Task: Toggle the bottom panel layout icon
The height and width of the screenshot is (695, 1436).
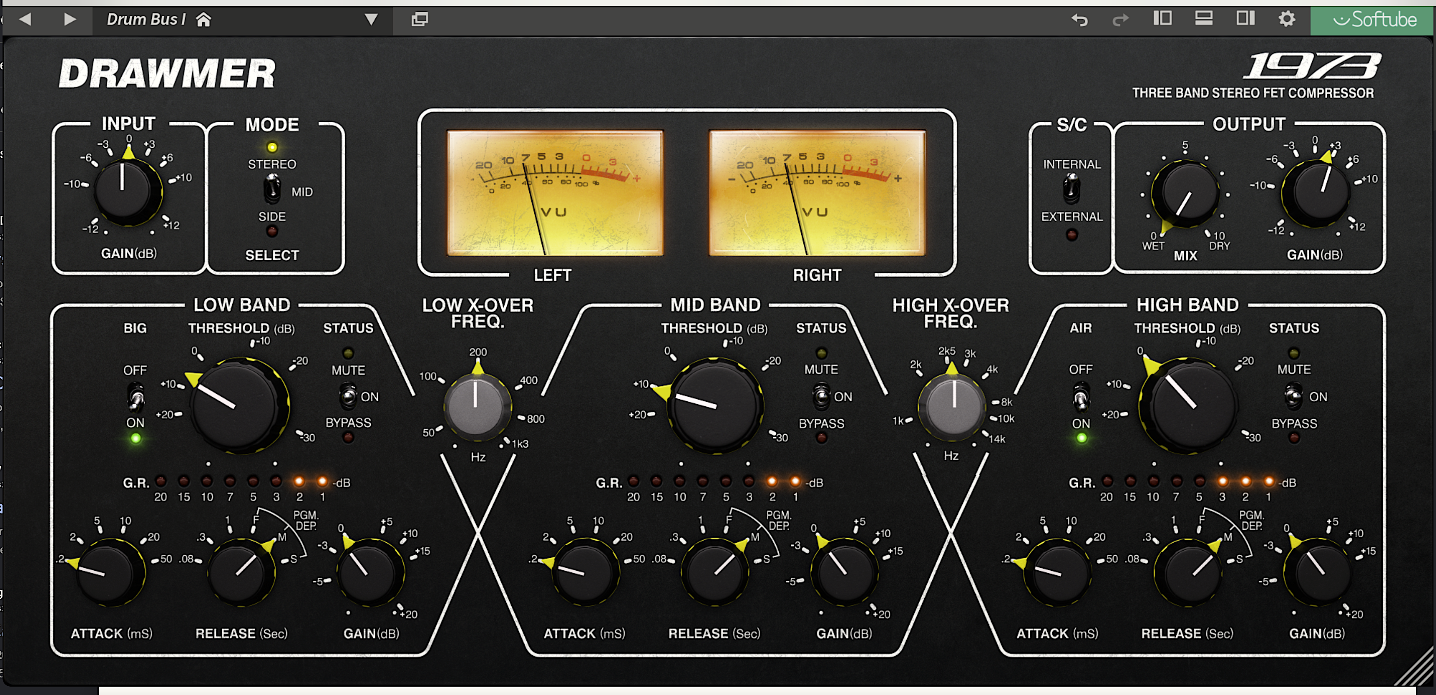Action: [x=1204, y=18]
